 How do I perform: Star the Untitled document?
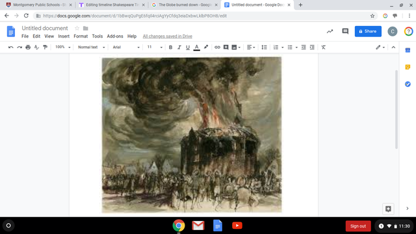pos(77,28)
